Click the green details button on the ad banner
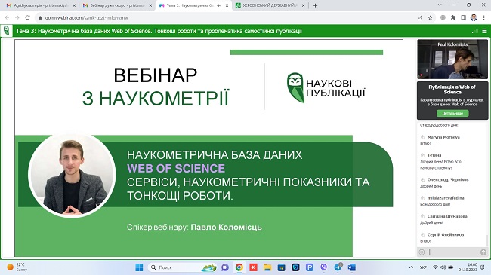 (452, 113)
